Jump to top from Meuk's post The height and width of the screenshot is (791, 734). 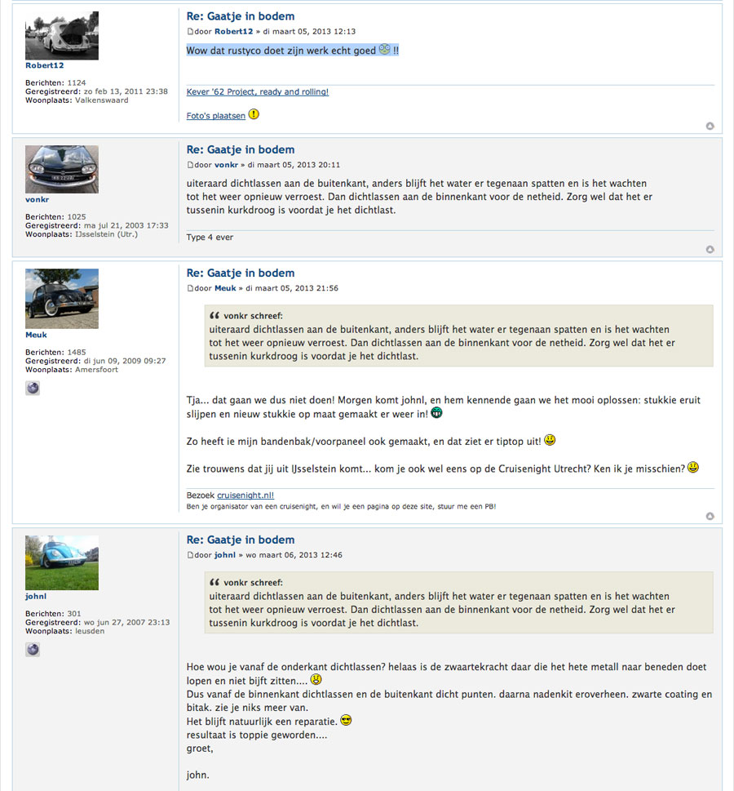(710, 516)
